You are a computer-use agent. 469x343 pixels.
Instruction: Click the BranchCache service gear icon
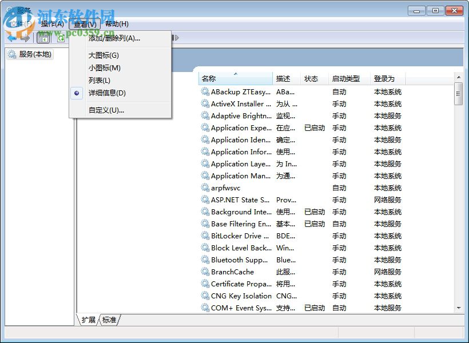tap(204, 272)
